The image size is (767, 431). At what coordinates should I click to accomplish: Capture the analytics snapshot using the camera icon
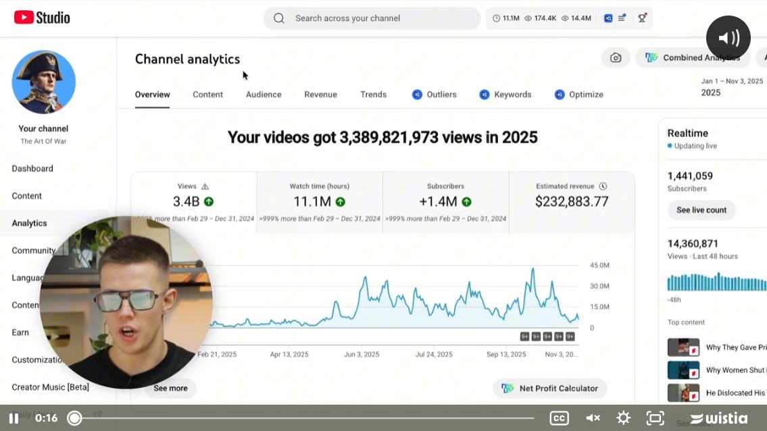click(x=616, y=58)
